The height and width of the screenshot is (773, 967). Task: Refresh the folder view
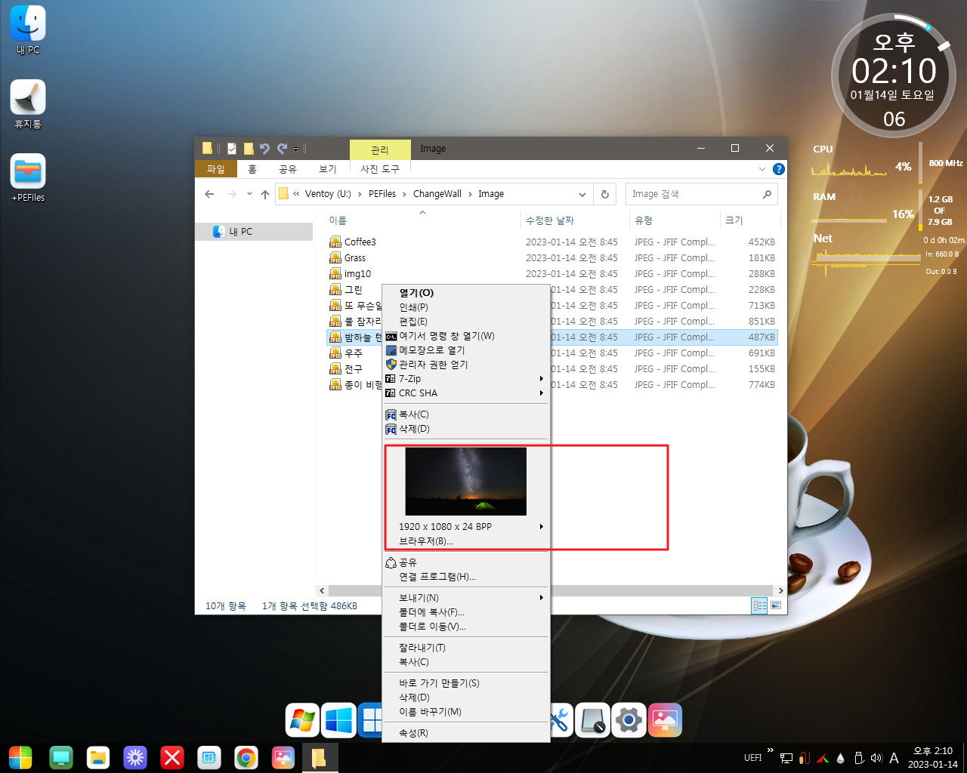point(604,194)
